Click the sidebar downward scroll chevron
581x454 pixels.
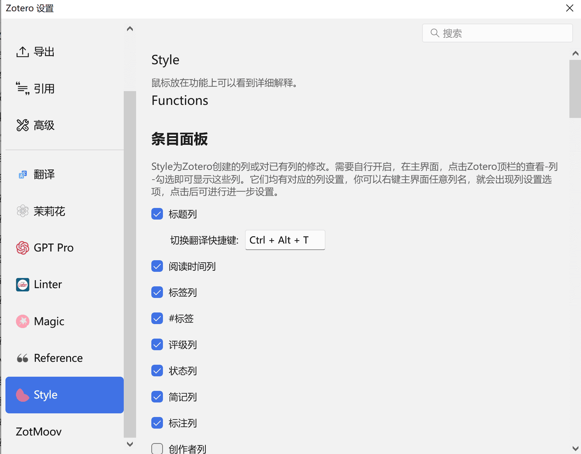(130, 444)
